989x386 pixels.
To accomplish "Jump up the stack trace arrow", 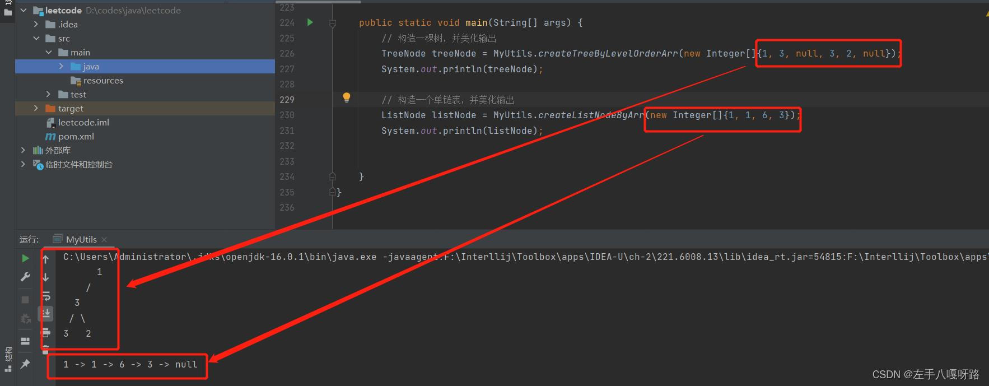I will 46,259.
